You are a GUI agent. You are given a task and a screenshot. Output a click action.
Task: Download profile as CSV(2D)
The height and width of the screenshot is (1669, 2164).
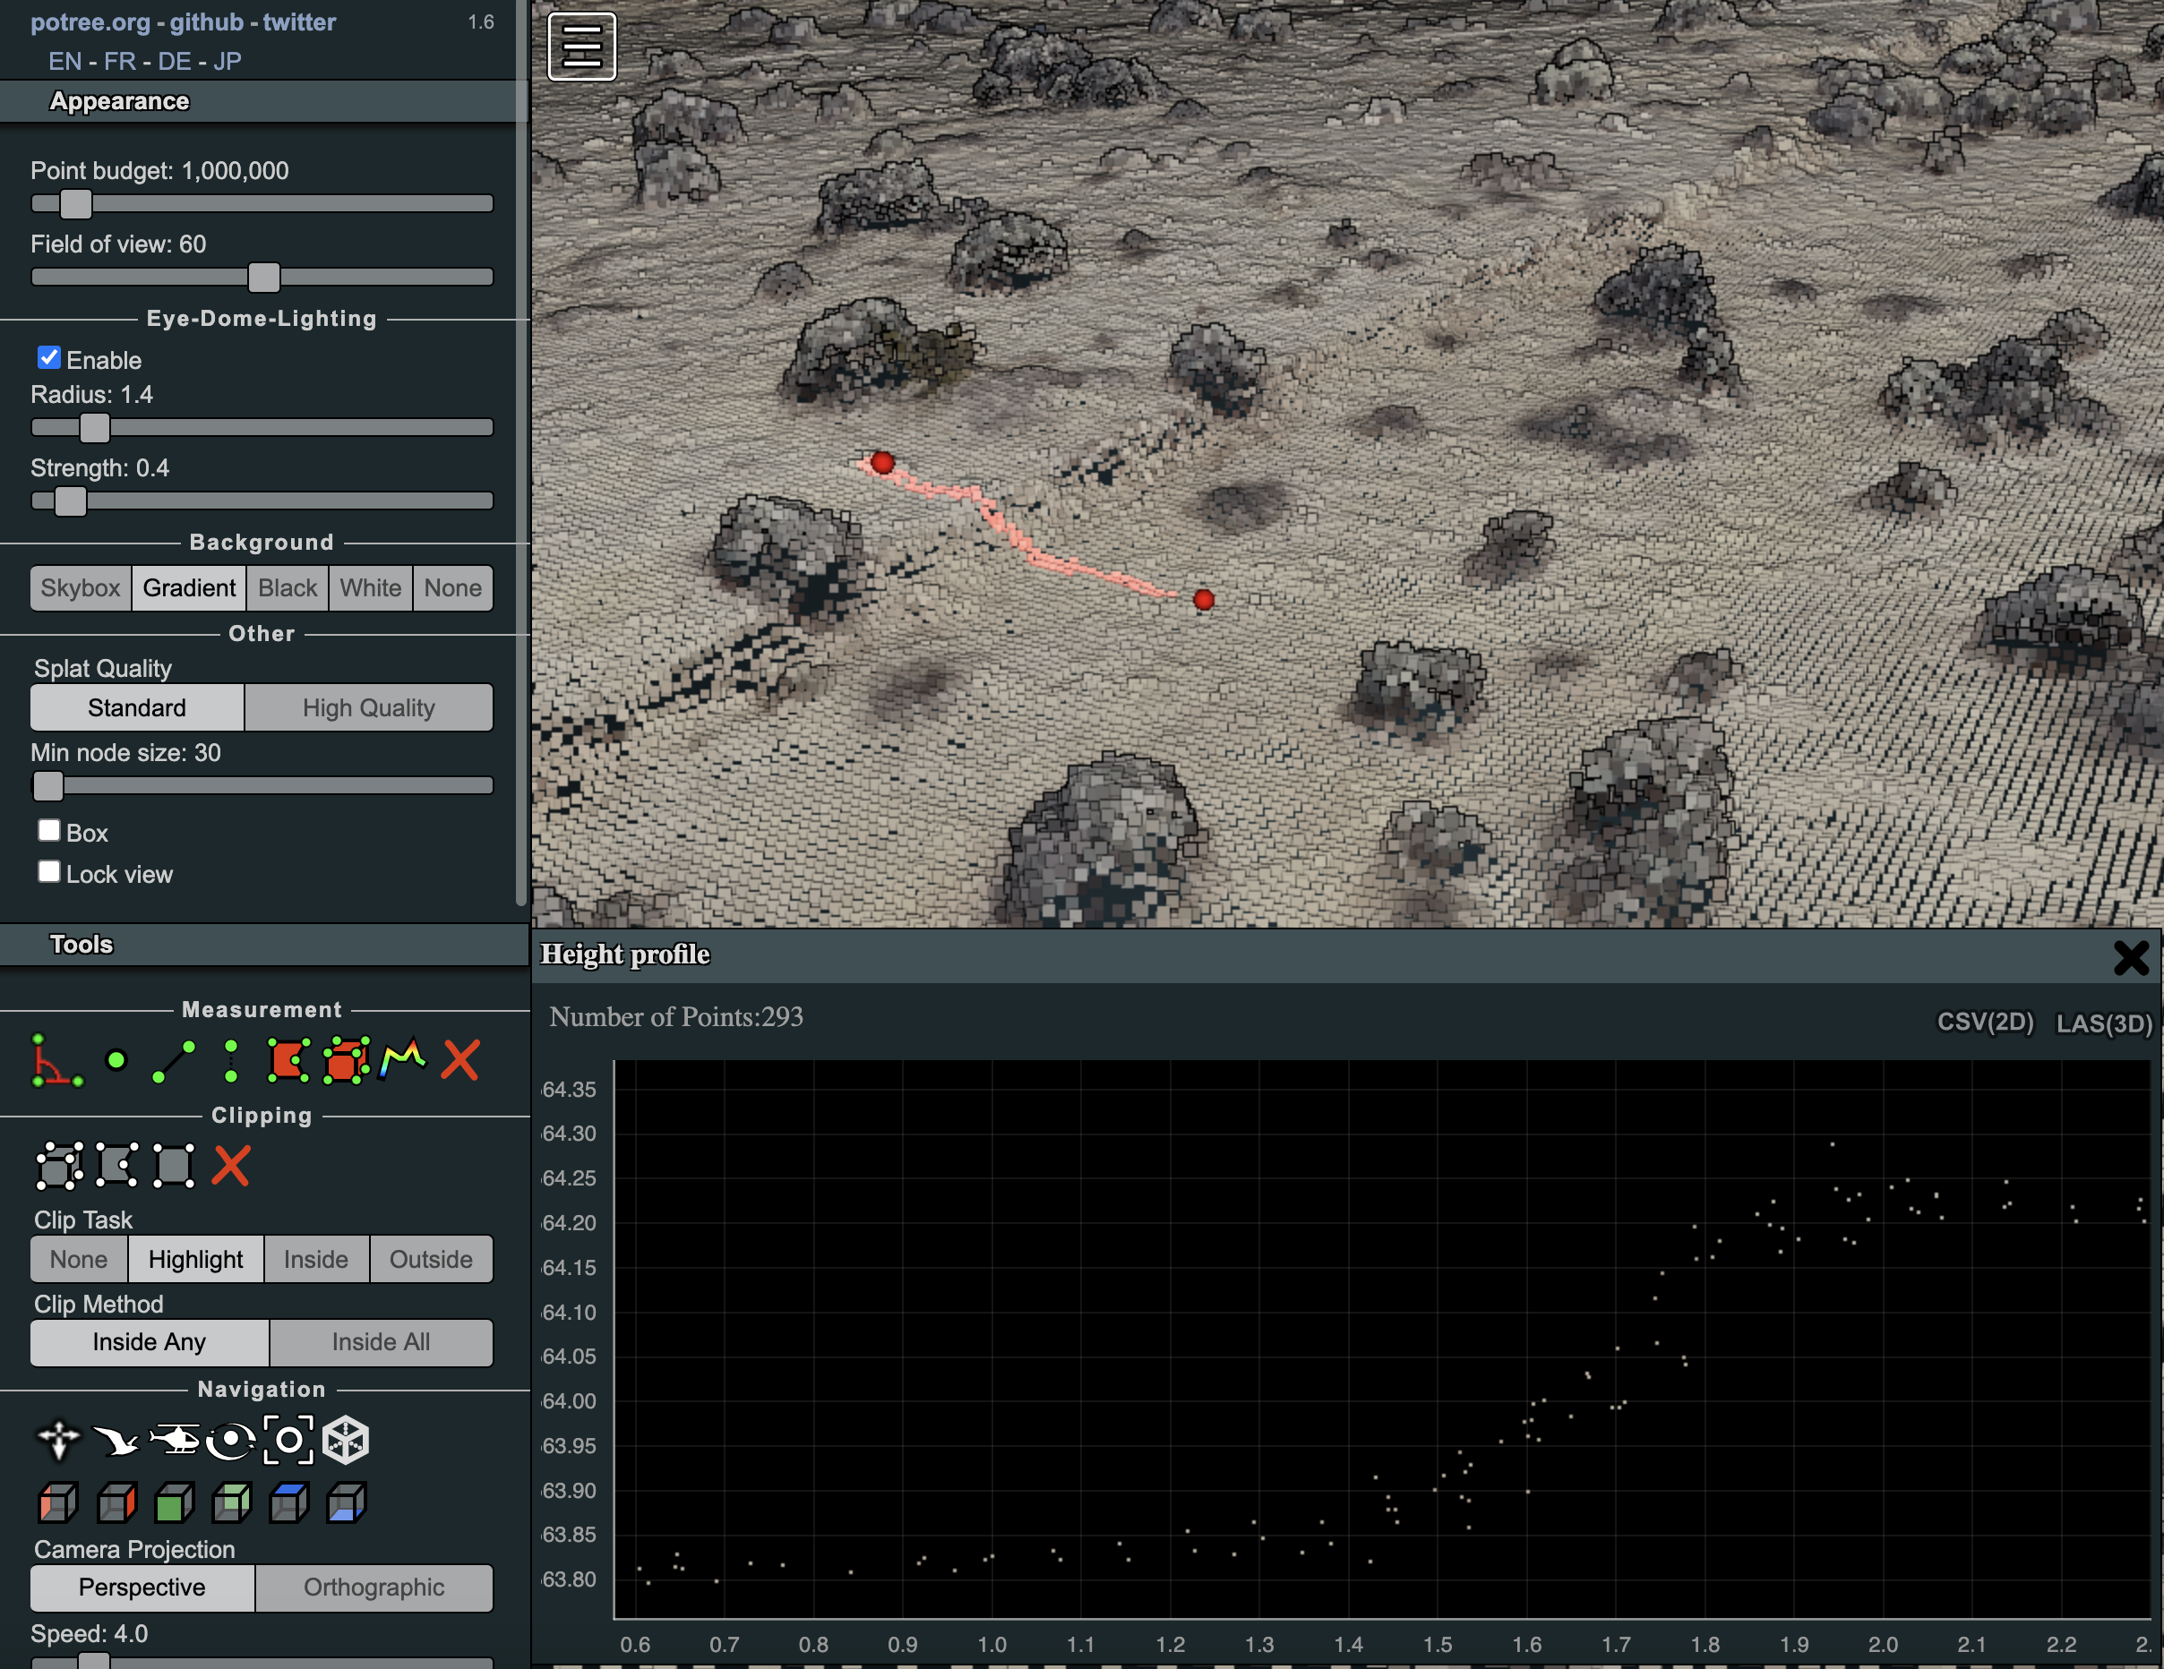pos(1985,1023)
